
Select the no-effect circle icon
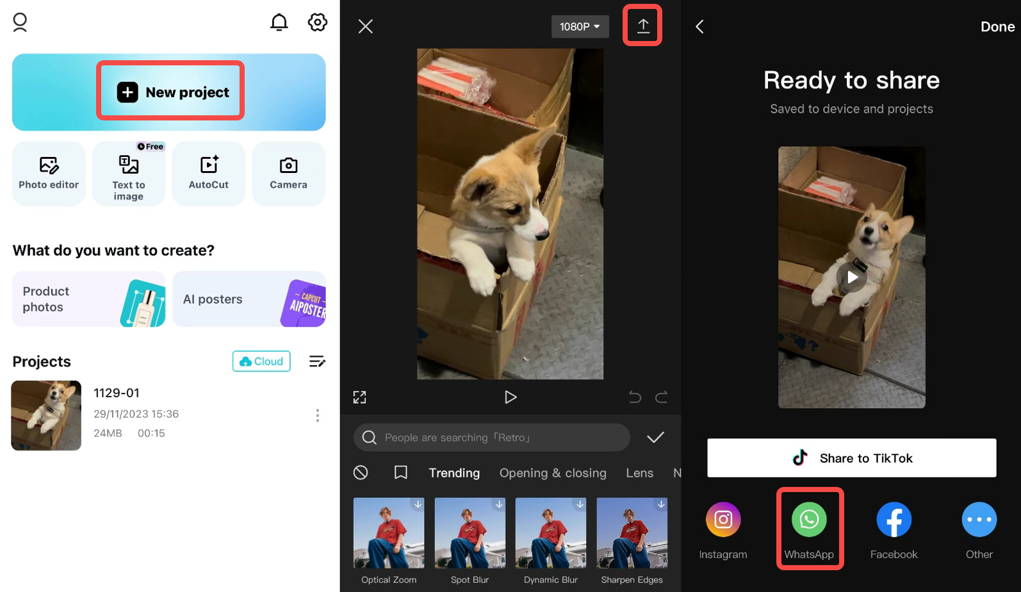tap(361, 473)
